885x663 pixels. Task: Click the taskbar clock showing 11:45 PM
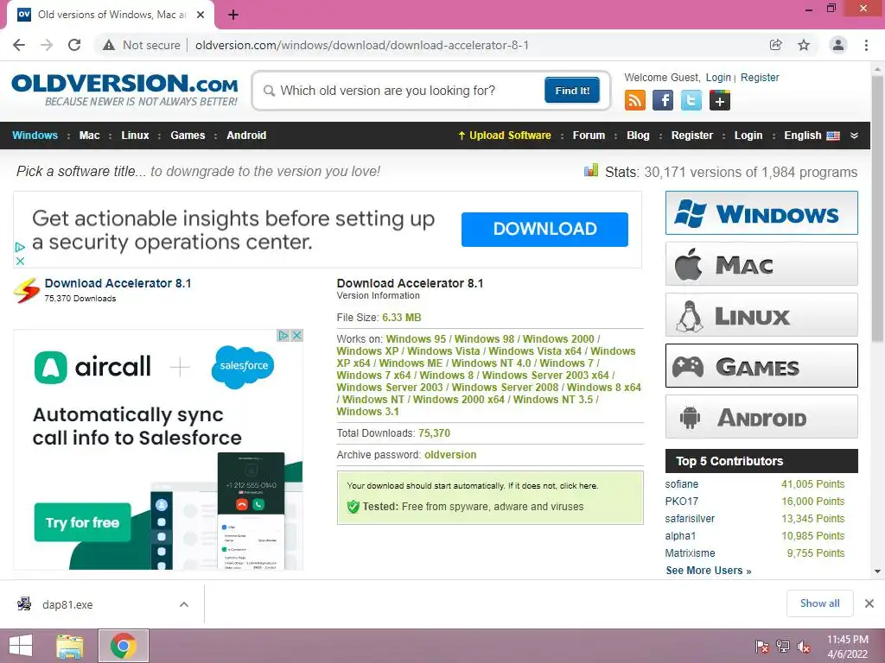point(848,647)
